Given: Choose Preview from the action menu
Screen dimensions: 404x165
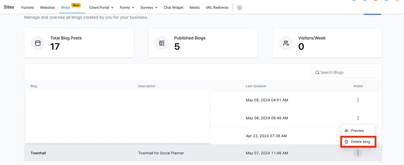Looking at the screenshot, I should 357,131.
